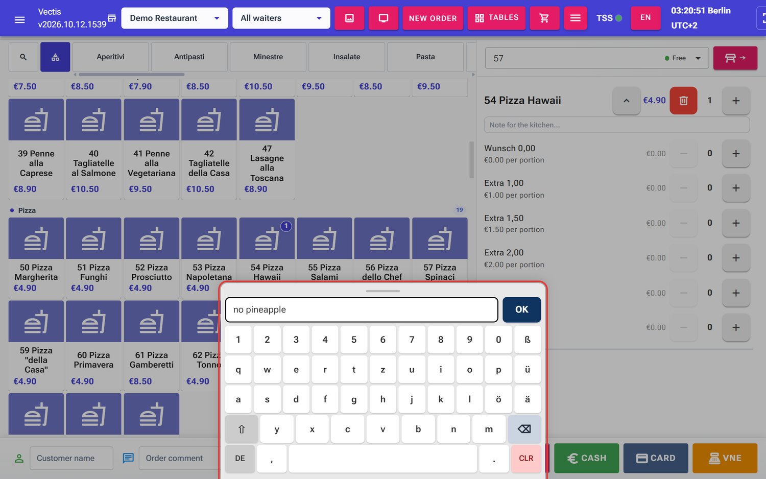The height and width of the screenshot is (479, 766).
Task: Click the order comment speech icon
Action: tap(128, 458)
